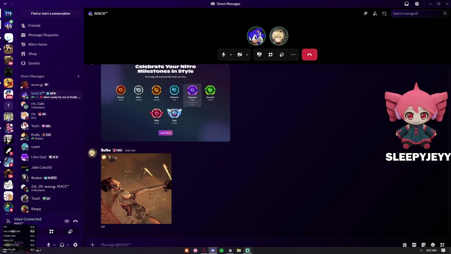This screenshot has height=254, width=451.
Task: Disconnect using the red hang-up button
Action: pyautogui.click(x=309, y=55)
